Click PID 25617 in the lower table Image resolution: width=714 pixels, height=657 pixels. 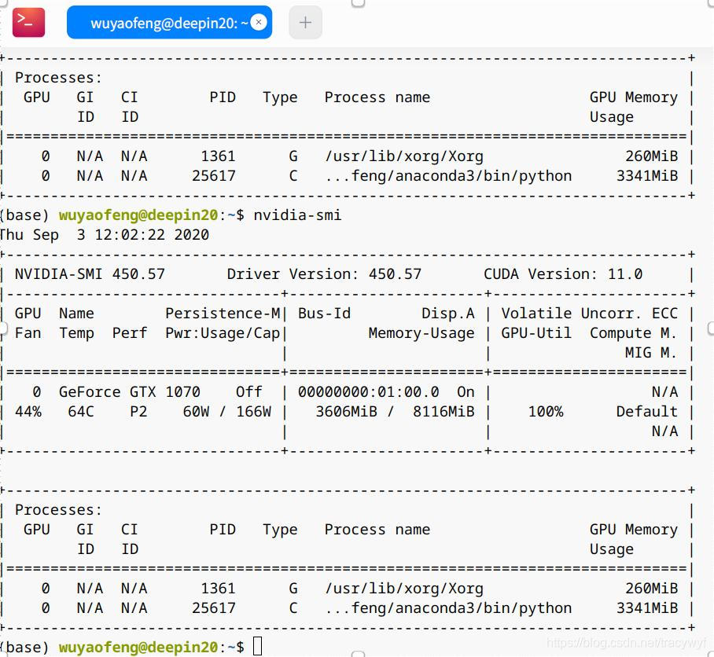(214, 607)
